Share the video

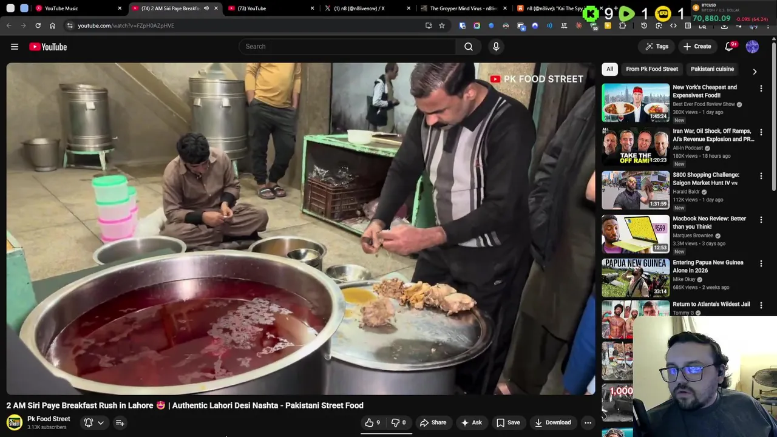click(433, 422)
